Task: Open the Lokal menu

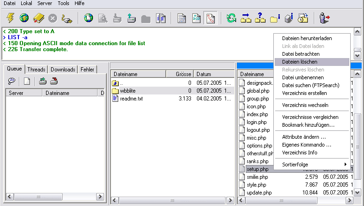Action: coord(26,3)
